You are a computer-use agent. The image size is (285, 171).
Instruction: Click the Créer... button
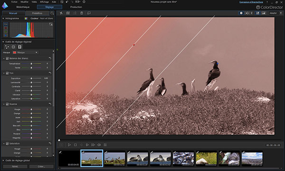[41, 166]
